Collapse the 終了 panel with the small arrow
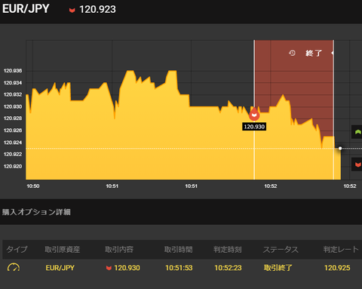This screenshot has height=289, width=362. click(333, 53)
